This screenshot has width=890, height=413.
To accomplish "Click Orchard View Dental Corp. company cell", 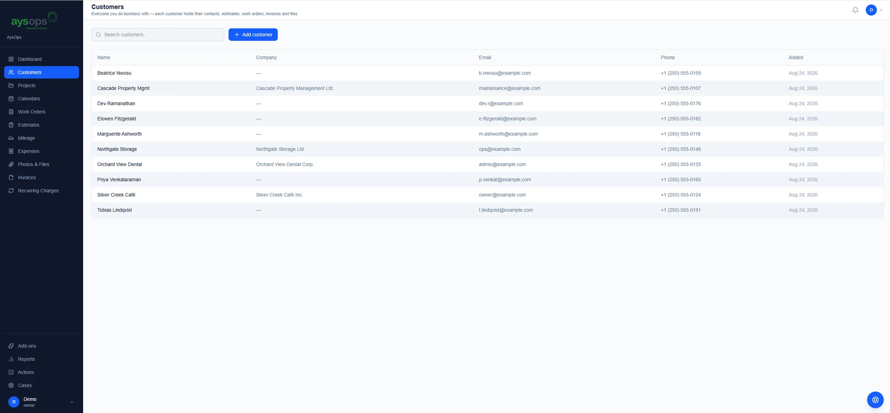I will click(x=285, y=164).
